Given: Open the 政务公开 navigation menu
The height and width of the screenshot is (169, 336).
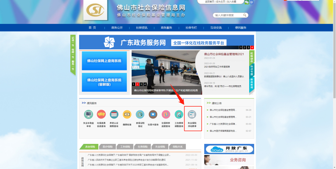Looking at the screenshot, I should [117, 28].
